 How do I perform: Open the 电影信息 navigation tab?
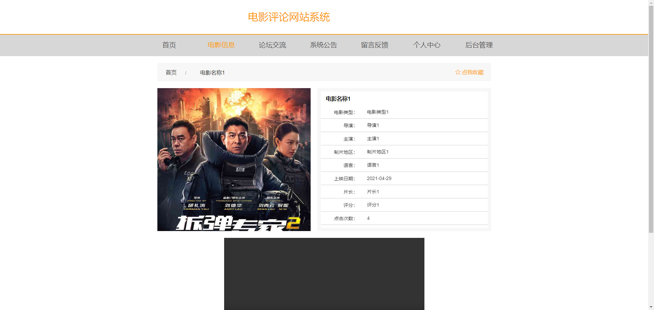[221, 45]
